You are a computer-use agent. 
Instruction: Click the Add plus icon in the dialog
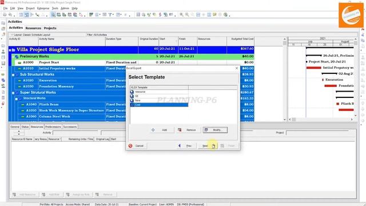point(153,130)
